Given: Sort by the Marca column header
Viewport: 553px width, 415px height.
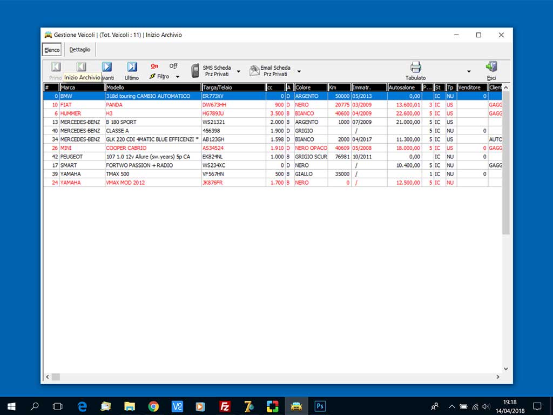Looking at the screenshot, I should click(x=82, y=88).
